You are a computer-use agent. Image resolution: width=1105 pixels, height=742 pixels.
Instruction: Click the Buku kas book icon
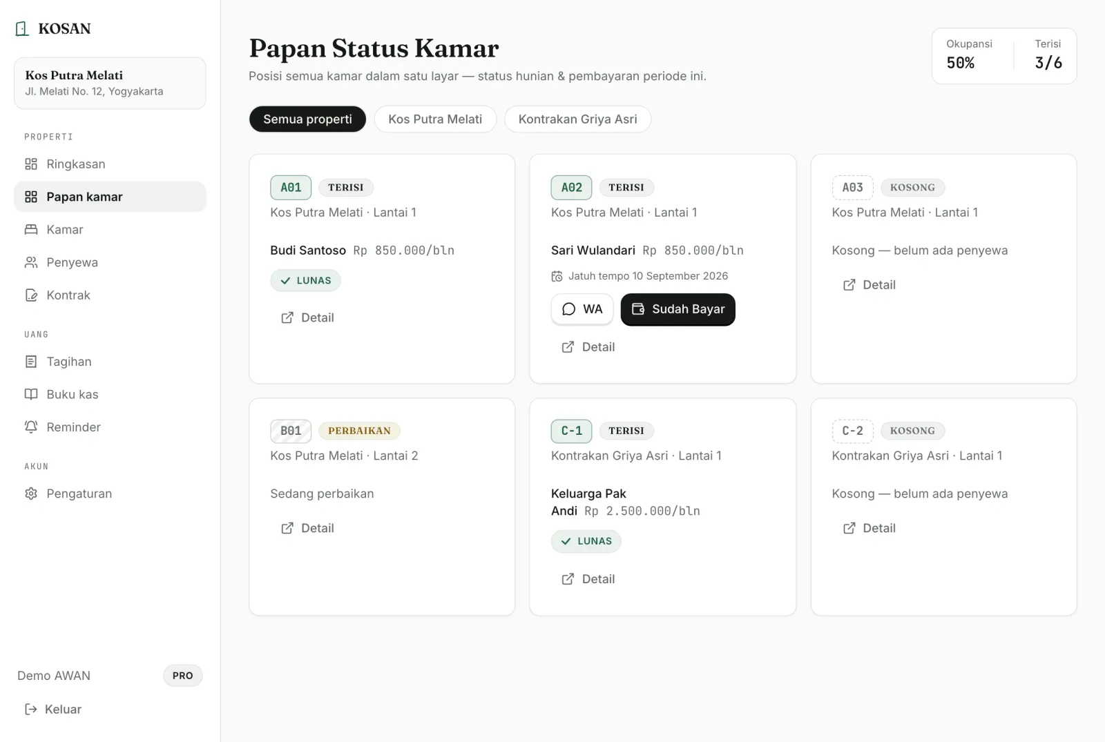pyautogui.click(x=31, y=394)
